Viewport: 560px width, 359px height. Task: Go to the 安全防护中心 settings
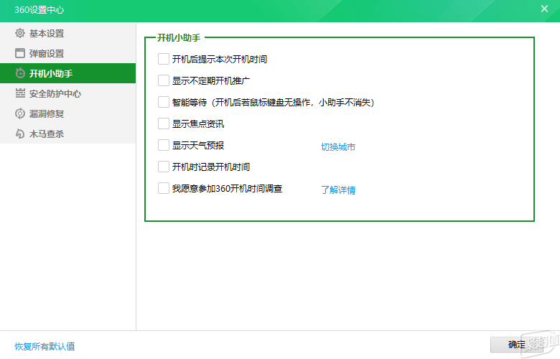pos(68,93)
